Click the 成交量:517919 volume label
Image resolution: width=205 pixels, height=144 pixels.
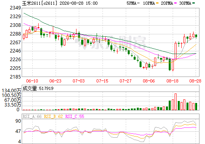point(38,88)
